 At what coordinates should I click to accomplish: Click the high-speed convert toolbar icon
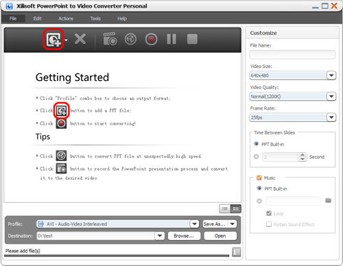[130, 39]
